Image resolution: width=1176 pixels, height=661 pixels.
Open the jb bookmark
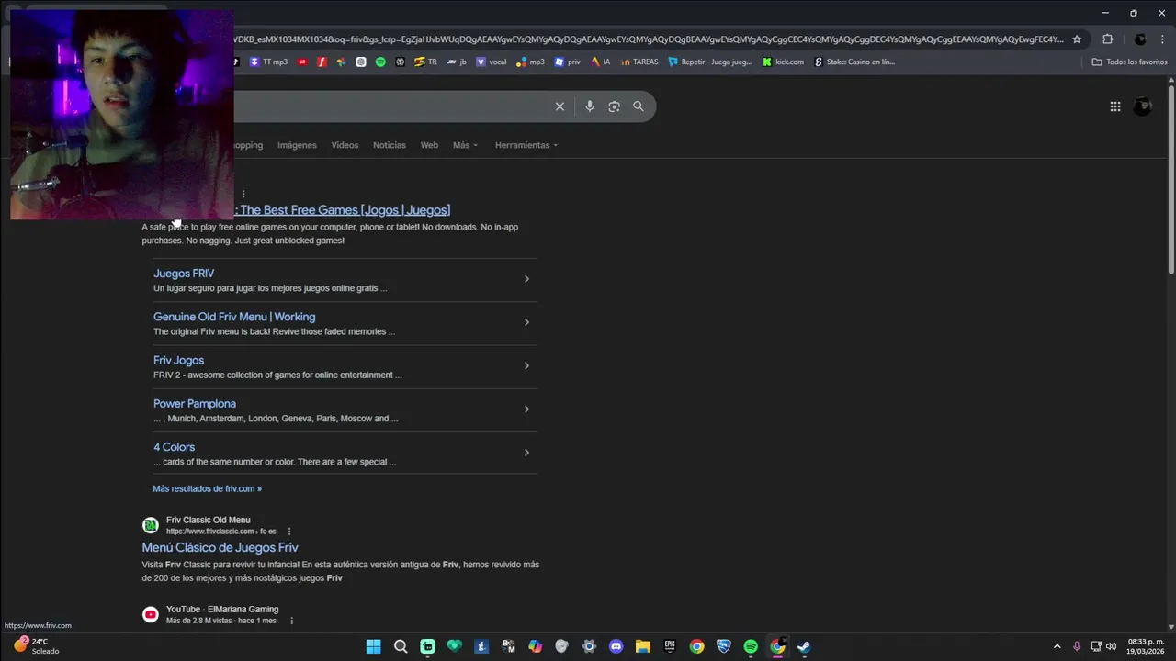pyautogui.click(x=458, y=62)
